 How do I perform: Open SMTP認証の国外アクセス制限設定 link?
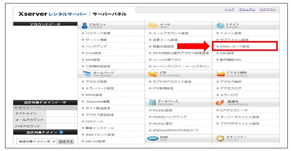(181, 53)
